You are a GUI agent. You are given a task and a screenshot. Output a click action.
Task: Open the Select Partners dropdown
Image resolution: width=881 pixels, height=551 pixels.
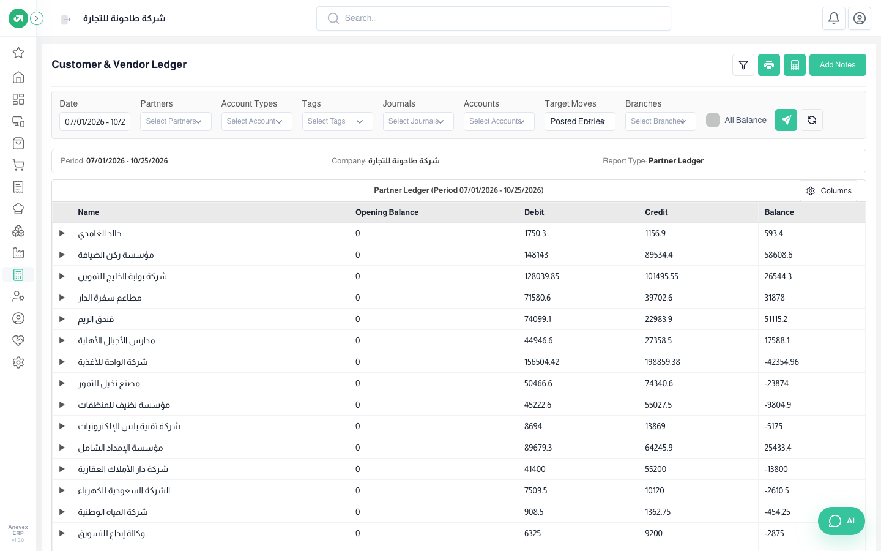(x=176, y=121)
